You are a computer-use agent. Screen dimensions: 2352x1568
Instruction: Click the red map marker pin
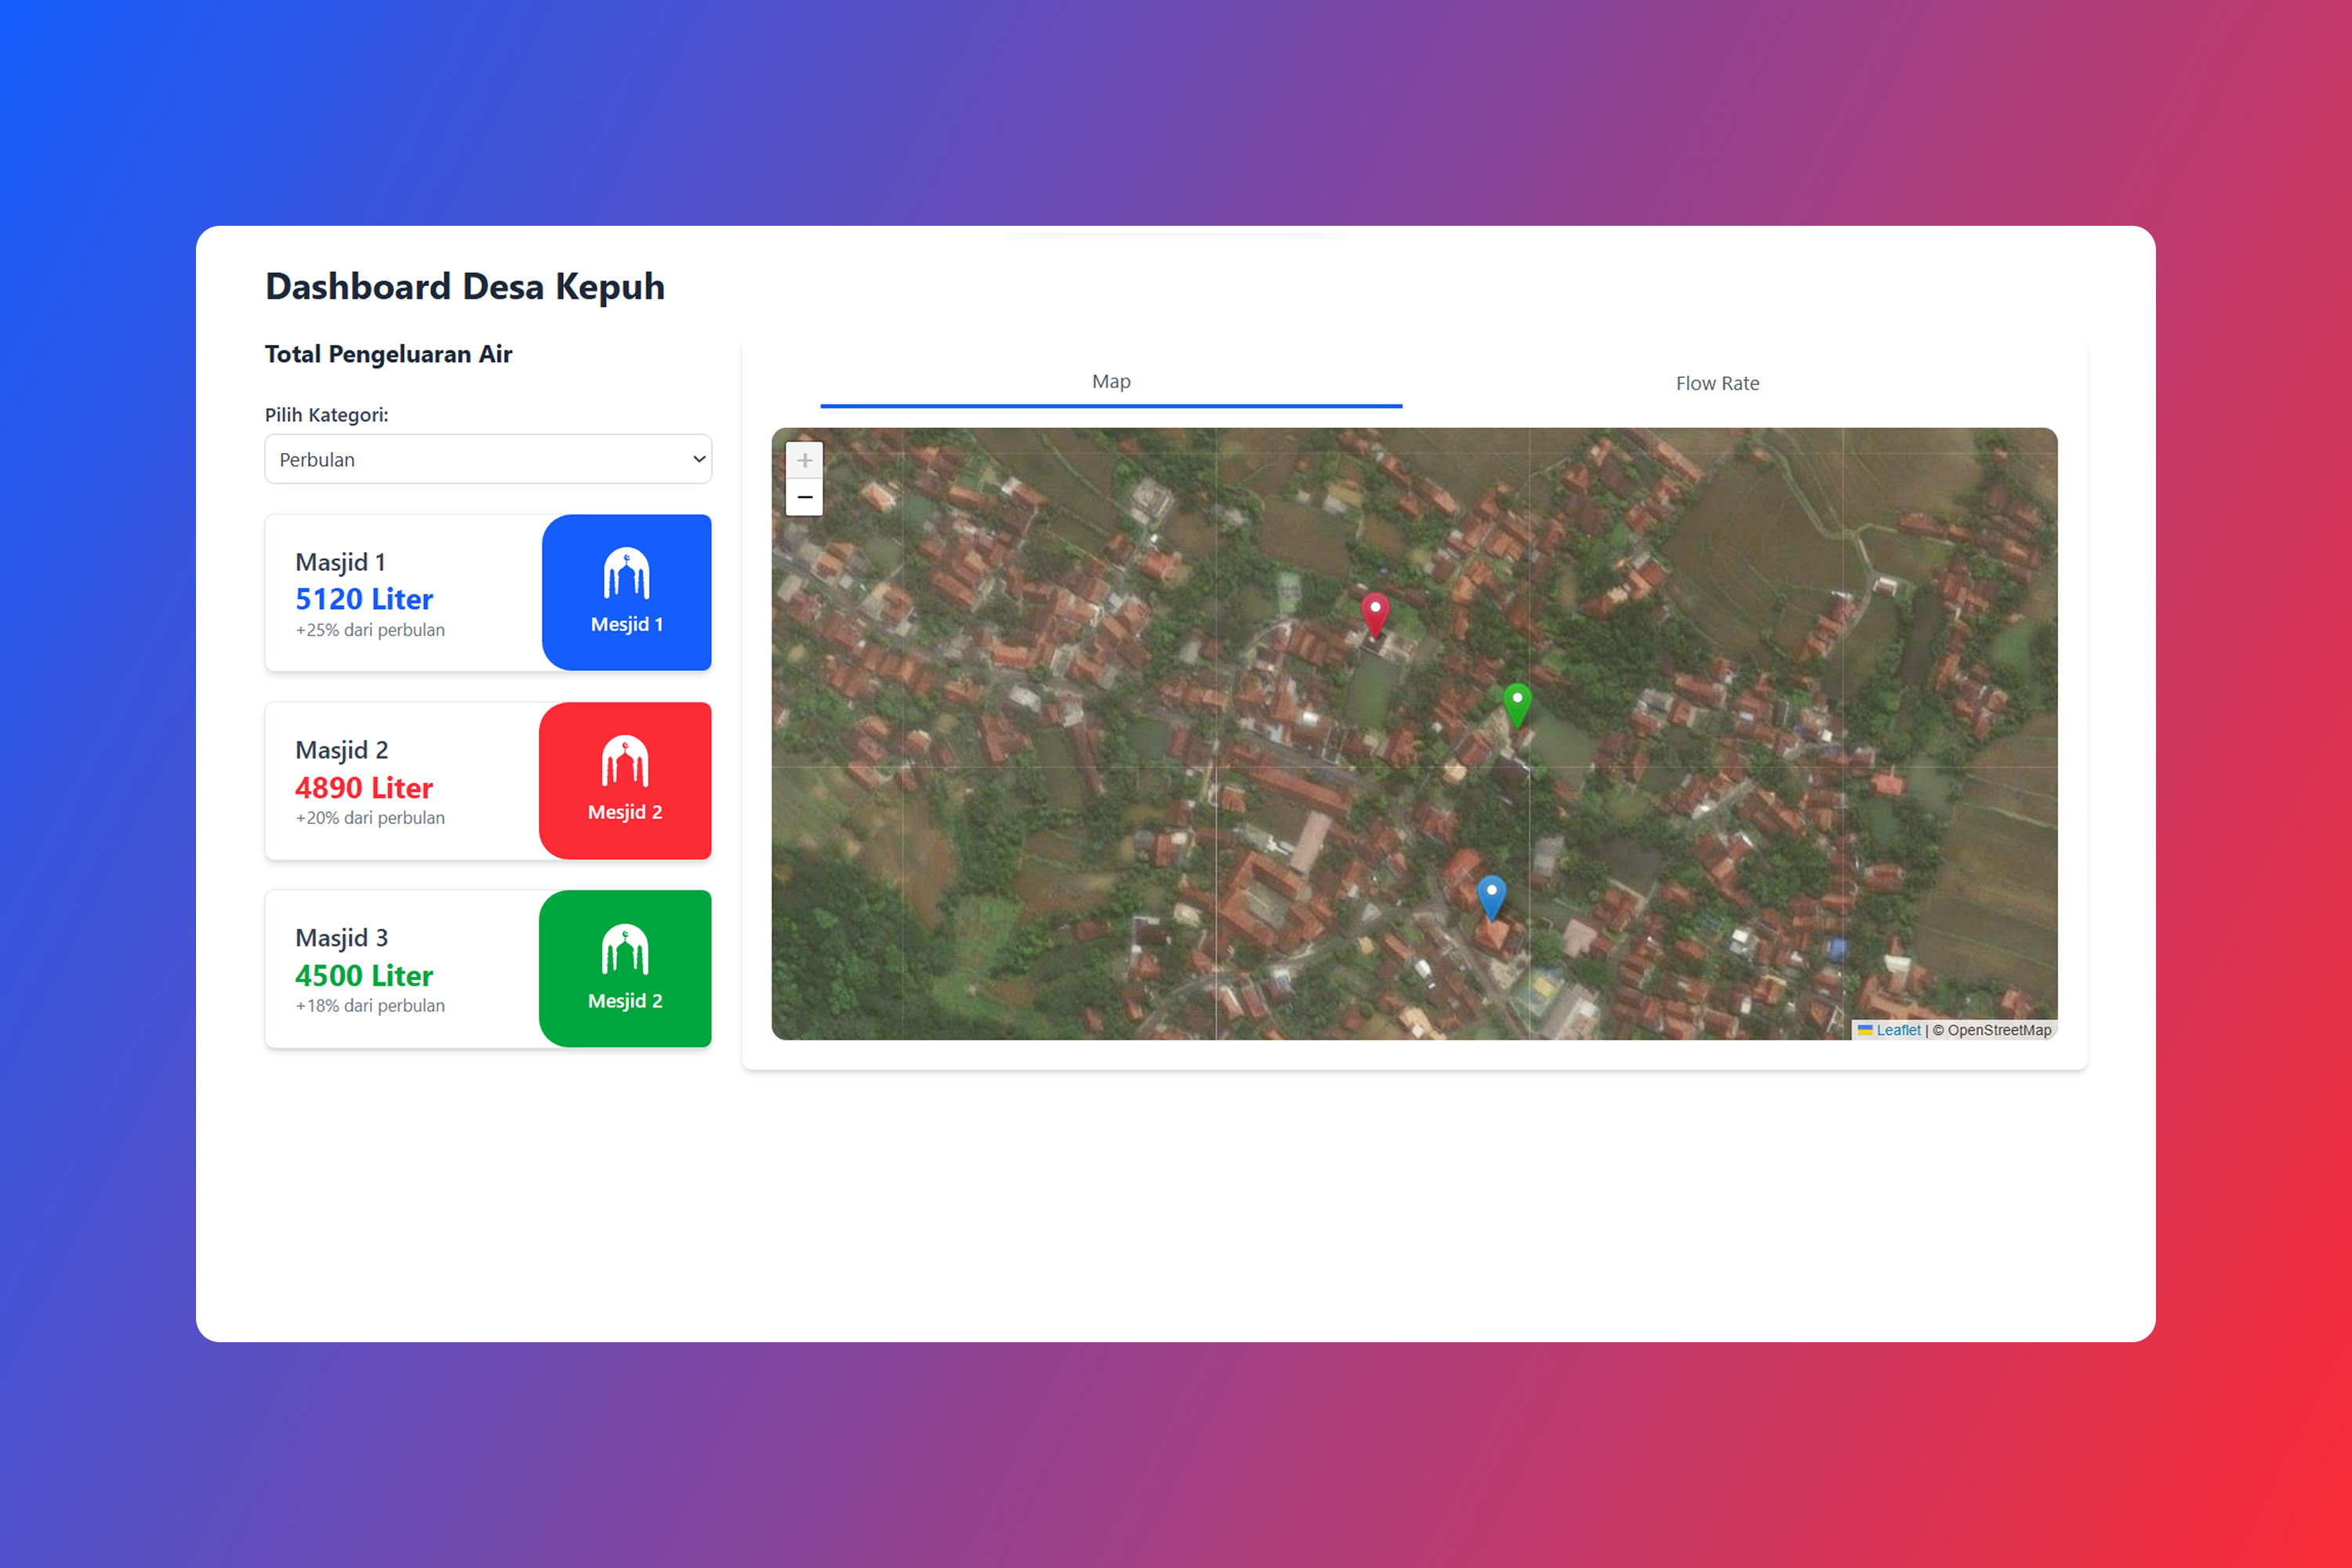(1375, 612)
